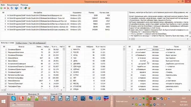Click the Размер column header

click(91, 12)
